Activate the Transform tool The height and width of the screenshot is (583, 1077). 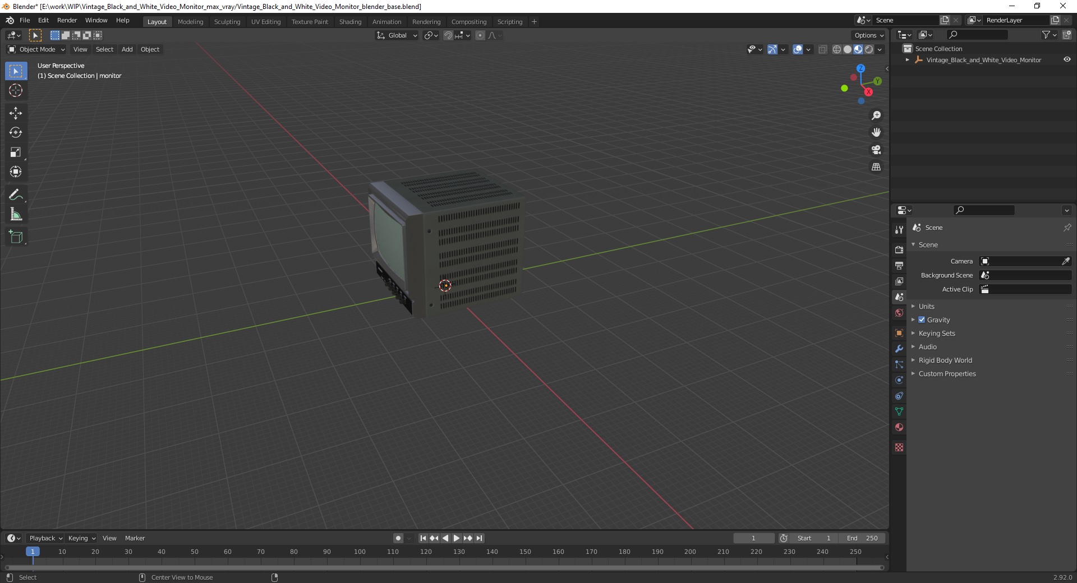coord(16,172)
